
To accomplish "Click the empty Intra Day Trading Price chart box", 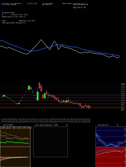I will [x=50, y=142].
